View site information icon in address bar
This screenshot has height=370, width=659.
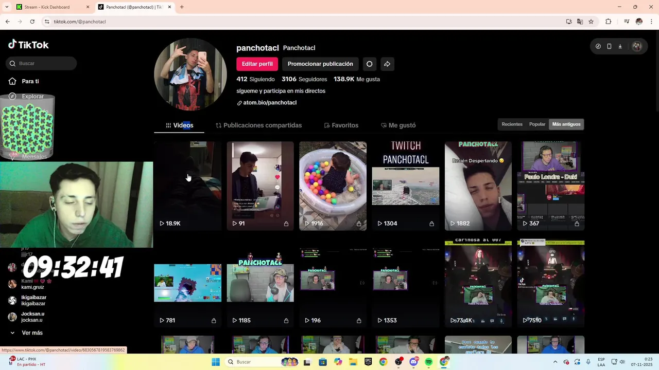[47, 22]
